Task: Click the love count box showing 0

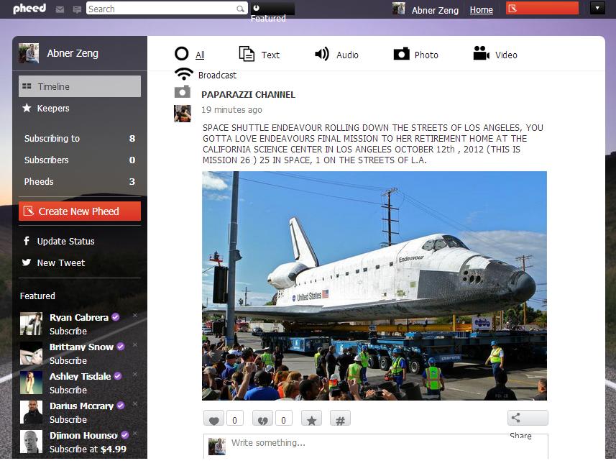Action: (234, 419)
